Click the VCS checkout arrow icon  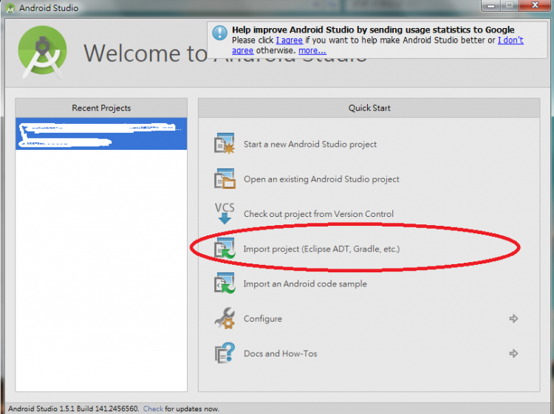pos(225,213)
